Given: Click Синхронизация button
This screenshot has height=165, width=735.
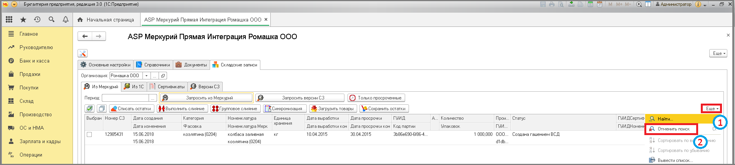Looking at the screenshot, I should (x=285, y=109).
